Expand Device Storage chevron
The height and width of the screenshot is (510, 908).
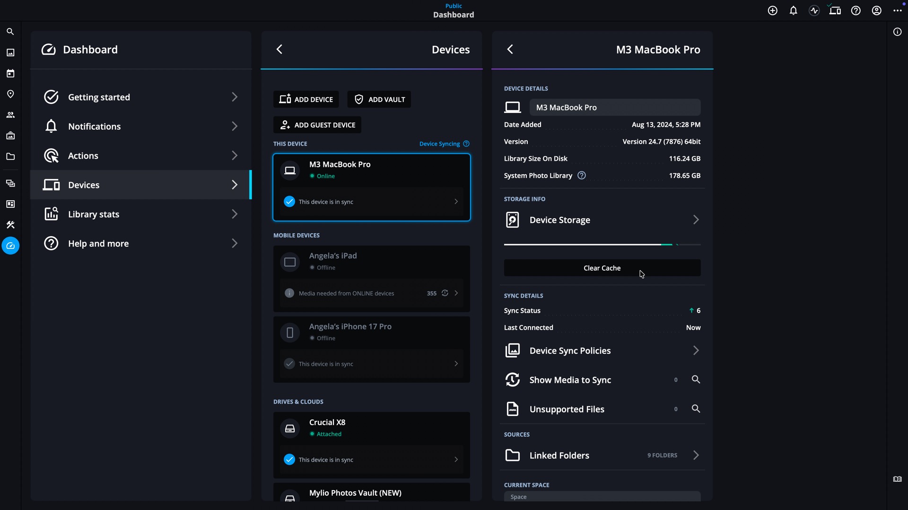696,220
